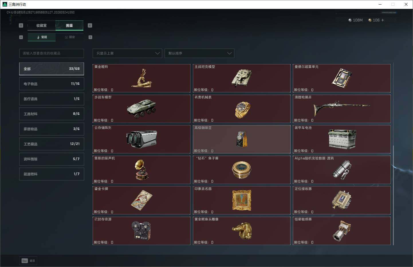The width and height of the screenshot is (413, 267).
Task: Expand the 只显示上架 filter dropdown
Action: [127, 53]
